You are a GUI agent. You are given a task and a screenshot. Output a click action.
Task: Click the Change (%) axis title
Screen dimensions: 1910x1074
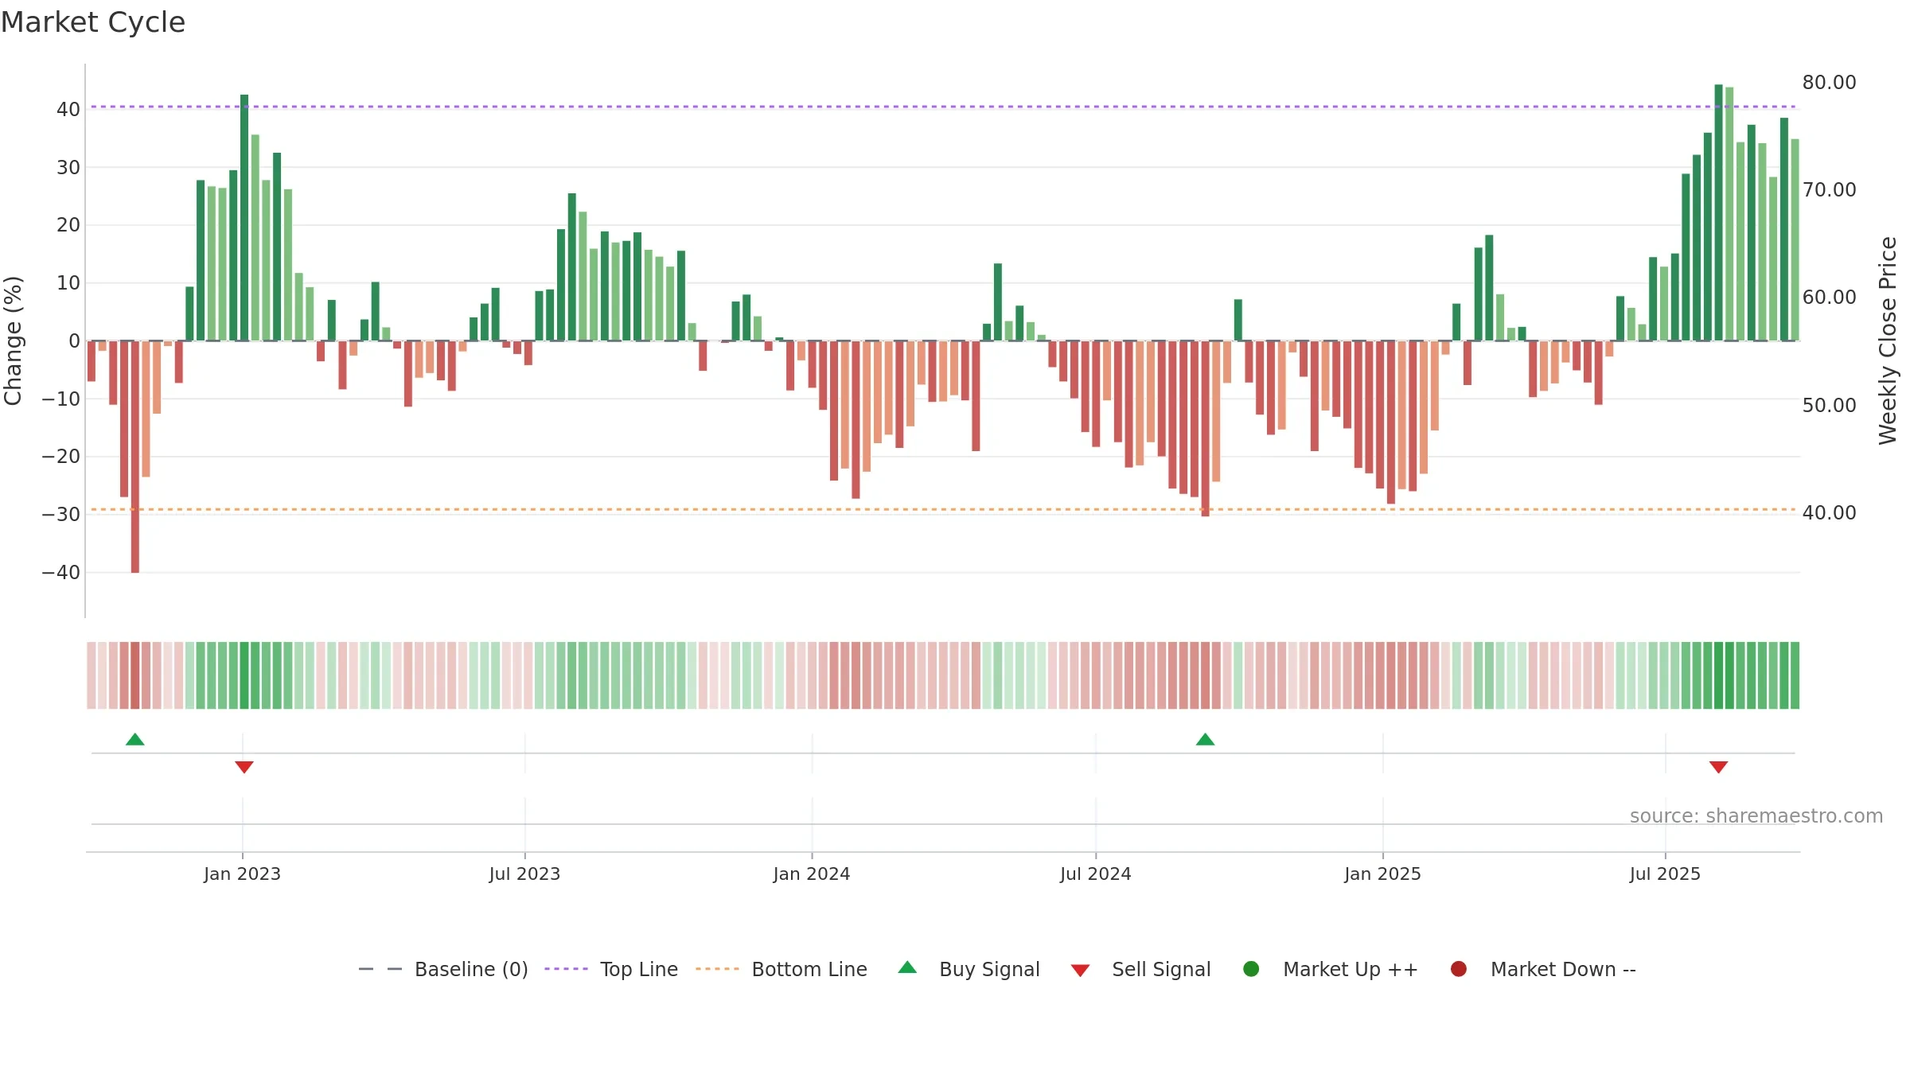tap(13, 340)
